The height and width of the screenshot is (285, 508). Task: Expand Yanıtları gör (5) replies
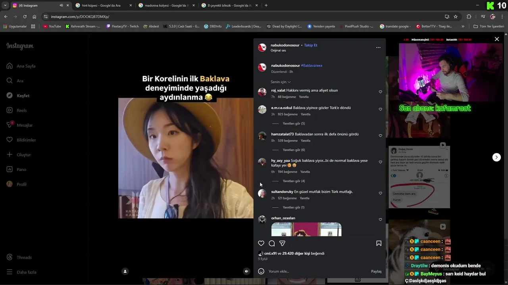[x=294, y=123]
